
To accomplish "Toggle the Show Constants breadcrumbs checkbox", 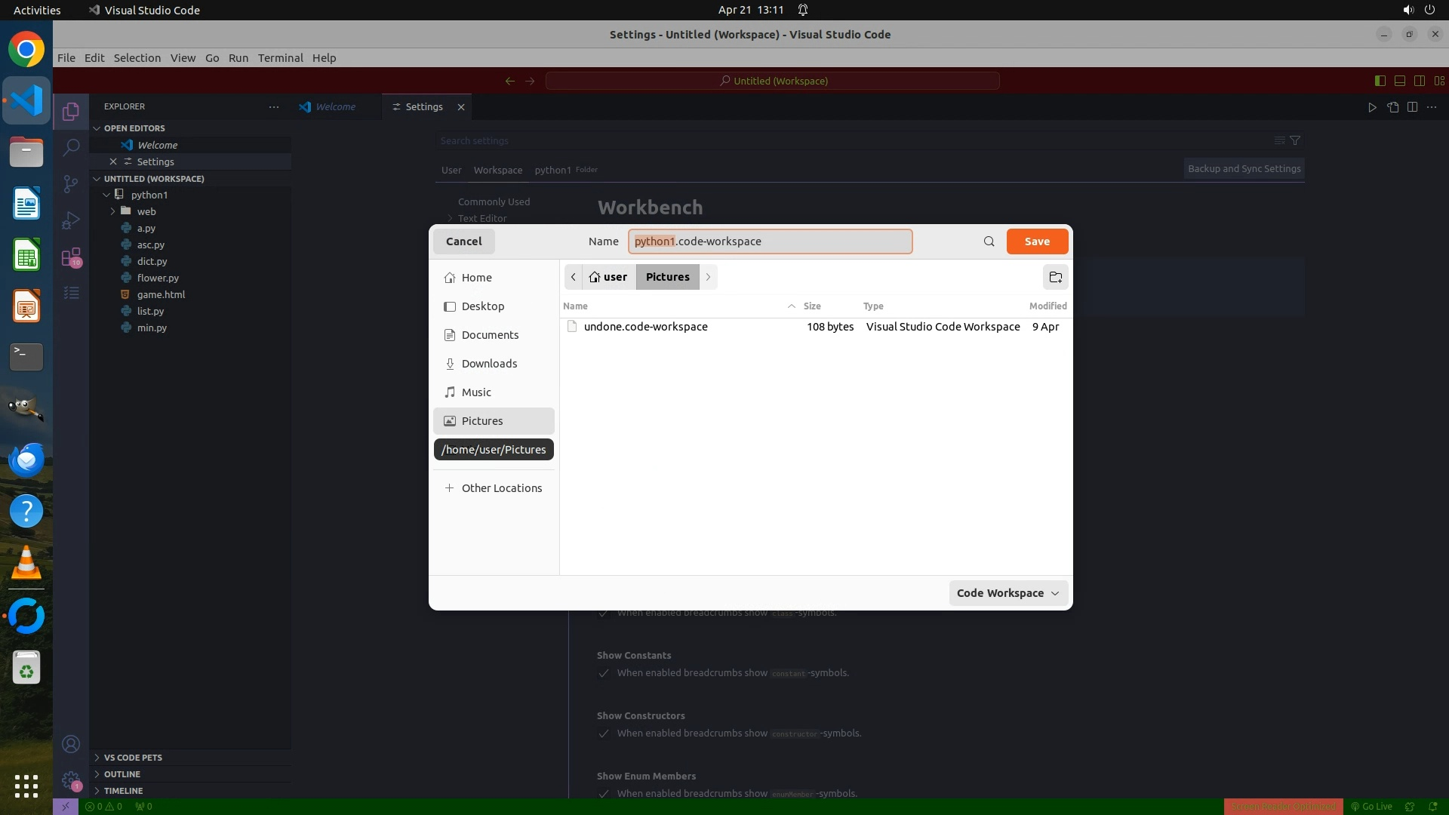I will click(604, 673).
